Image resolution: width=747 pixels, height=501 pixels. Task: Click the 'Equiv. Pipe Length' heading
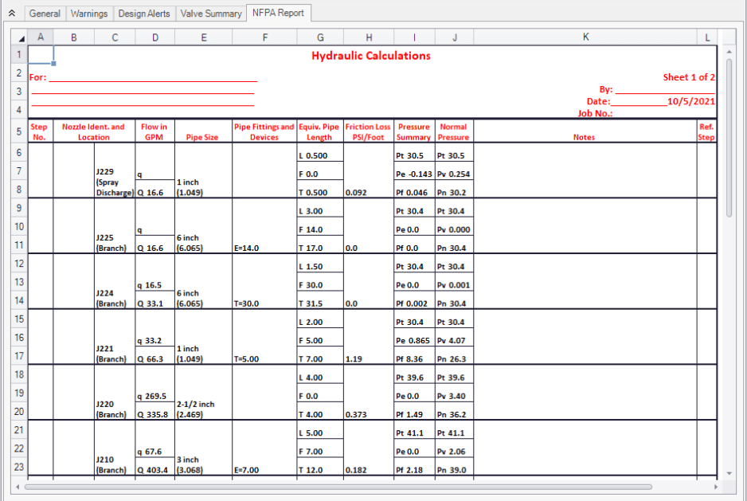click(319, 132)
